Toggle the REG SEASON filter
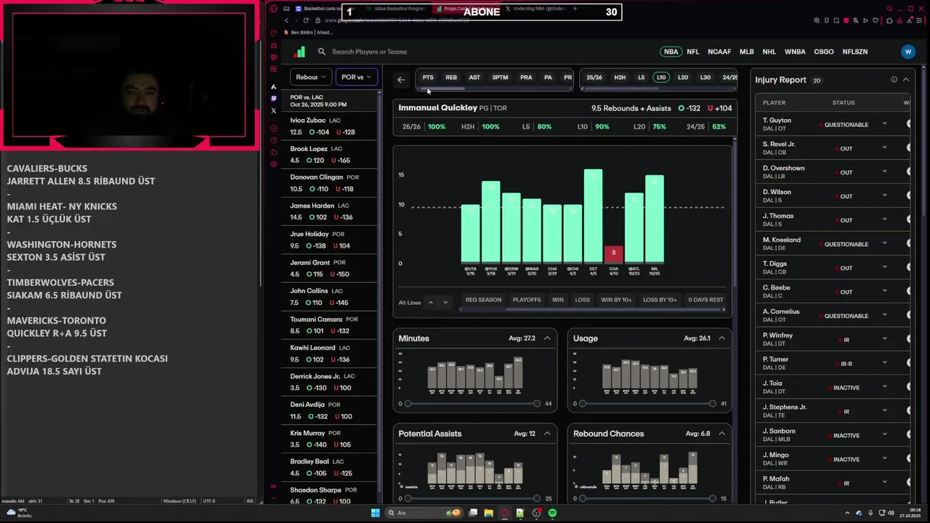Image resolution: width=930 pixels, height=523 pixels. (x=483, y=299)
